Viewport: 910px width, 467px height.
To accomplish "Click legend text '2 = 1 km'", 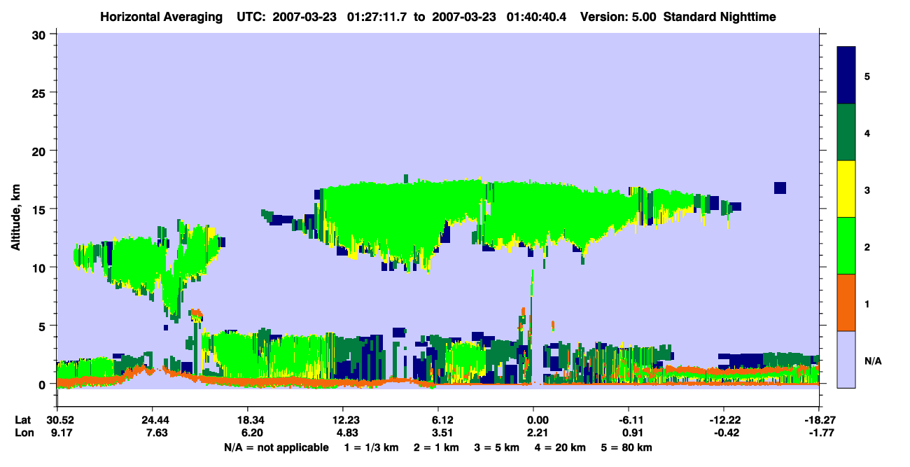I will click(436, 447).
